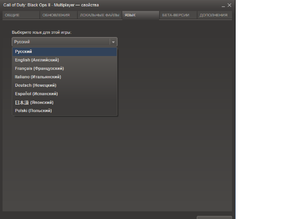Go to the ЛОКАЛЬНЫЕ ФАЙЛЫ tab

point(100,15)
